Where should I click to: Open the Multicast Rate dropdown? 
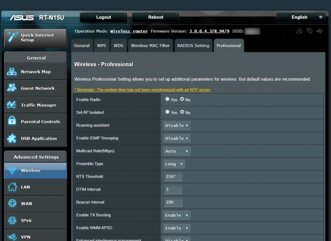pos(177,151)
